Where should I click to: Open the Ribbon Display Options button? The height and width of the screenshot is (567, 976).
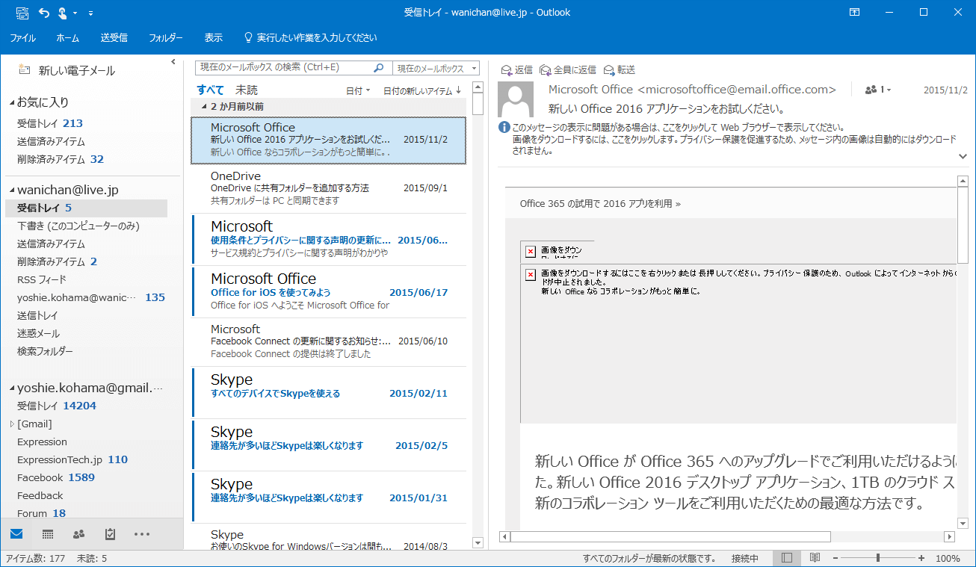(x=854, y=13)
